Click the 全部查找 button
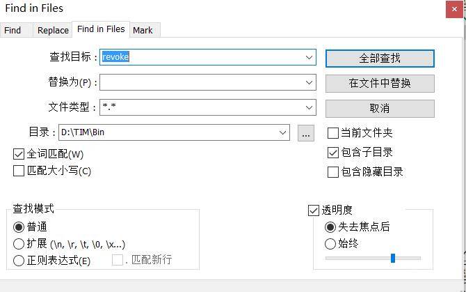The image size is (466, 292). (380, 58)
